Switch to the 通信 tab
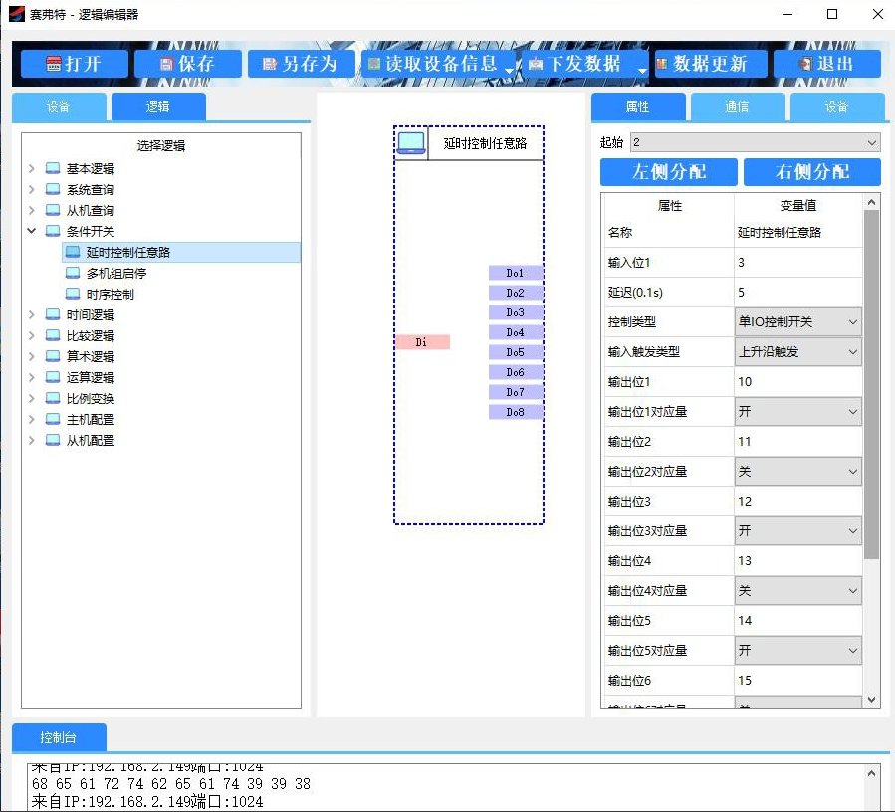This screenshot has width=895, height=812. click(x=737, y=106)
